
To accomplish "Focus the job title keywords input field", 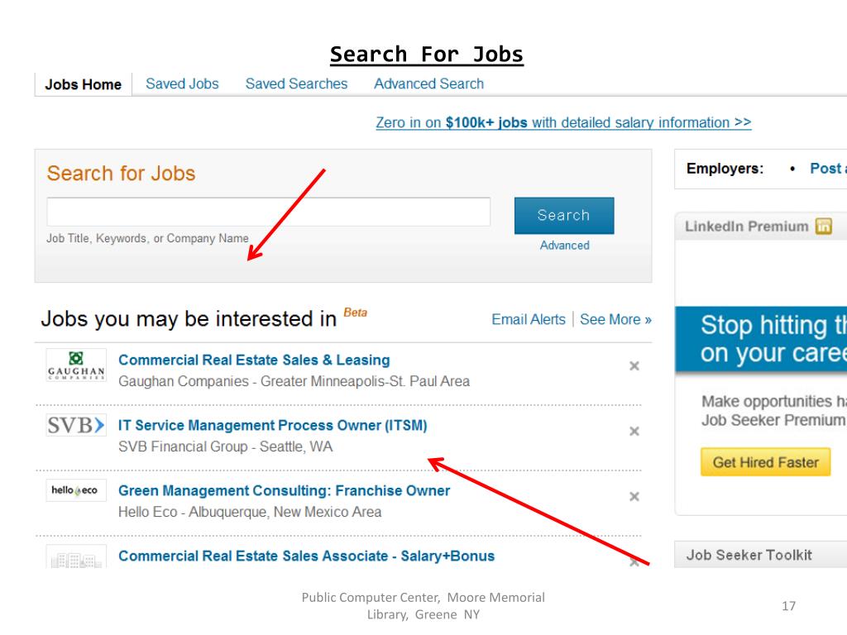I will [269, 212].
